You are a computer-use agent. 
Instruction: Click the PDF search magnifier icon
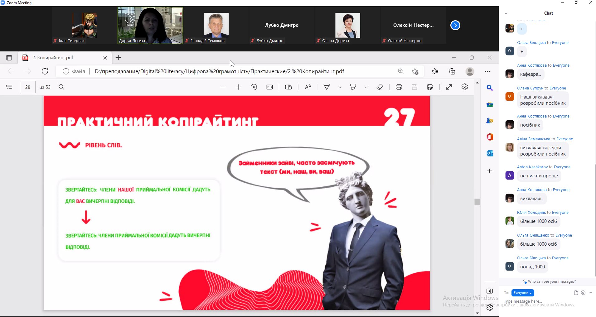[61, 87]
